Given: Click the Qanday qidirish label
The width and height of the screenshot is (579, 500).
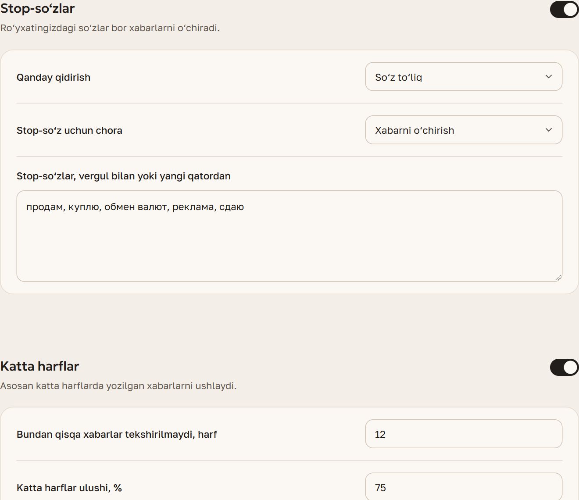Looking at the screenshot, I should pos(54,77).
